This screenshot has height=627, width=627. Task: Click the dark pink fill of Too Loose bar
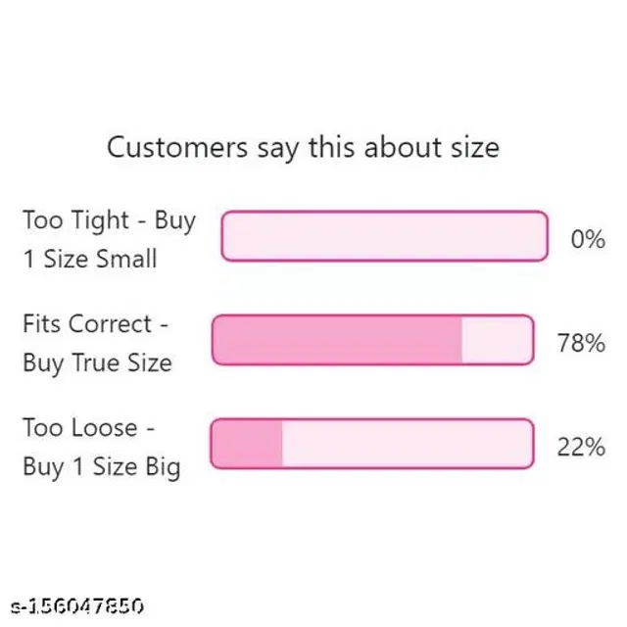point(247,444)
